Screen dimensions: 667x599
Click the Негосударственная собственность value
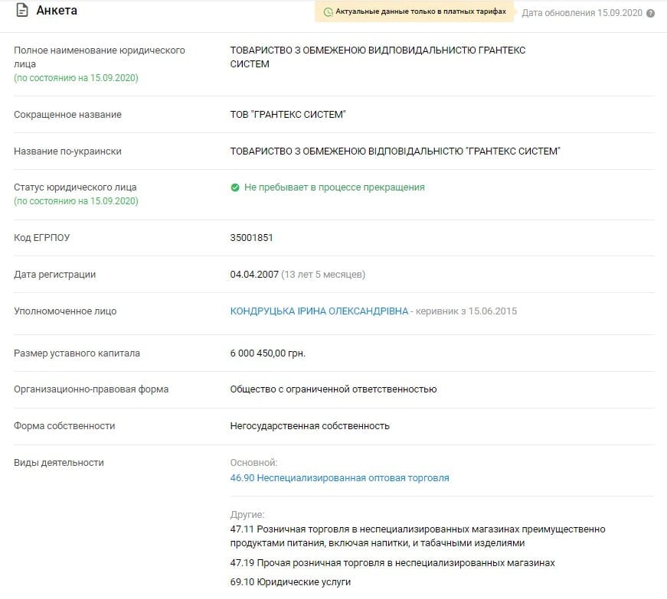point(309,426)
